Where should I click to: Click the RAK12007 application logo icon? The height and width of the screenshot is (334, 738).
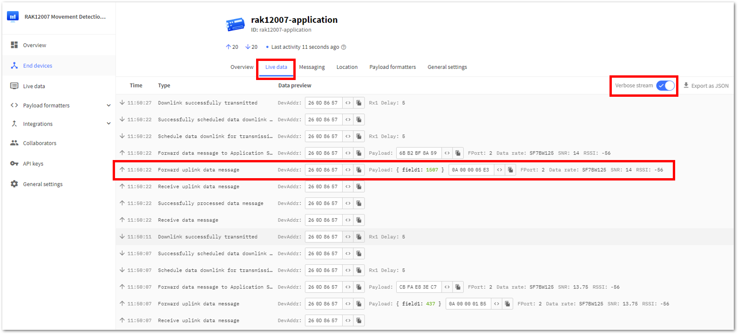click(x=13, y=17)
